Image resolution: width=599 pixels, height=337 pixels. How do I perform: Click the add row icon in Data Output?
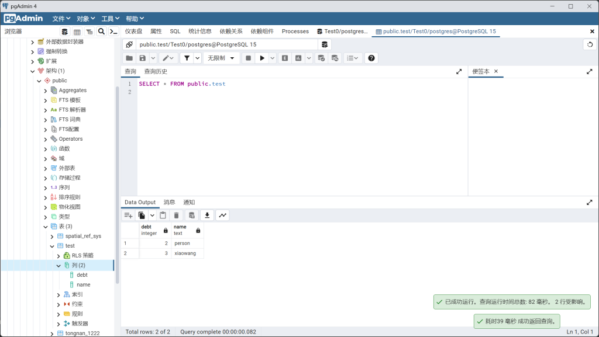[128, 216]
